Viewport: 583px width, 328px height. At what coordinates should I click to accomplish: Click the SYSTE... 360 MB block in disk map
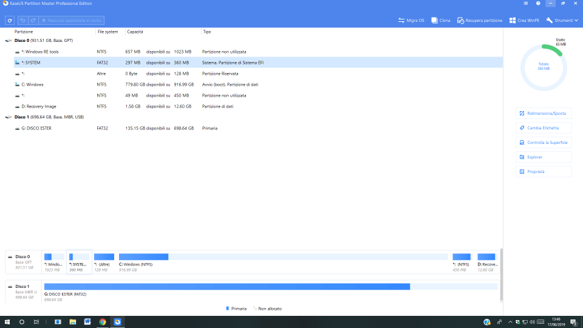tap(79, 262)
